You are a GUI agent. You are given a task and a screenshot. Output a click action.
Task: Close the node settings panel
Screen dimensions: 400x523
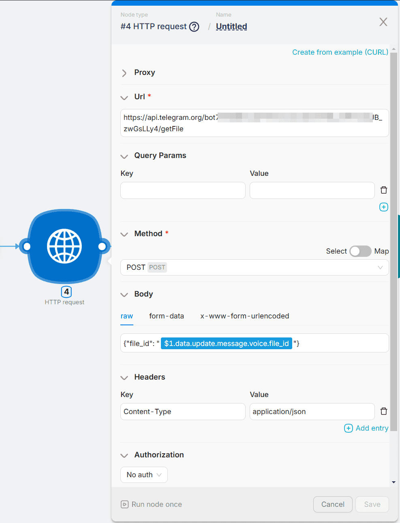383,22
